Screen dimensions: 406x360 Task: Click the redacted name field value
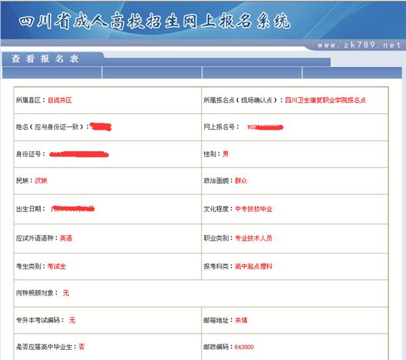[x=101, y=127]
